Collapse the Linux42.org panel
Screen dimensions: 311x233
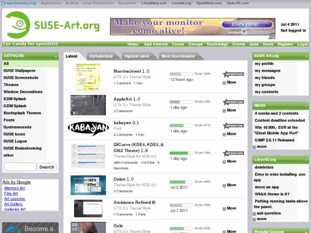[x=306, y=160]
